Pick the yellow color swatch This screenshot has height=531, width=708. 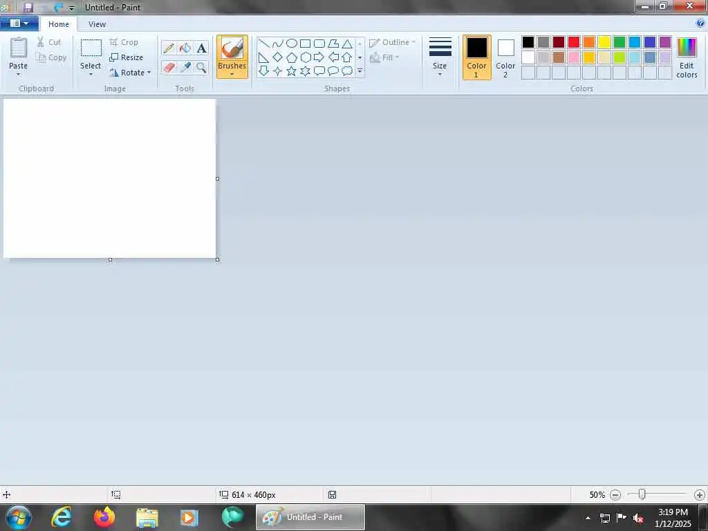pos(604,42)
